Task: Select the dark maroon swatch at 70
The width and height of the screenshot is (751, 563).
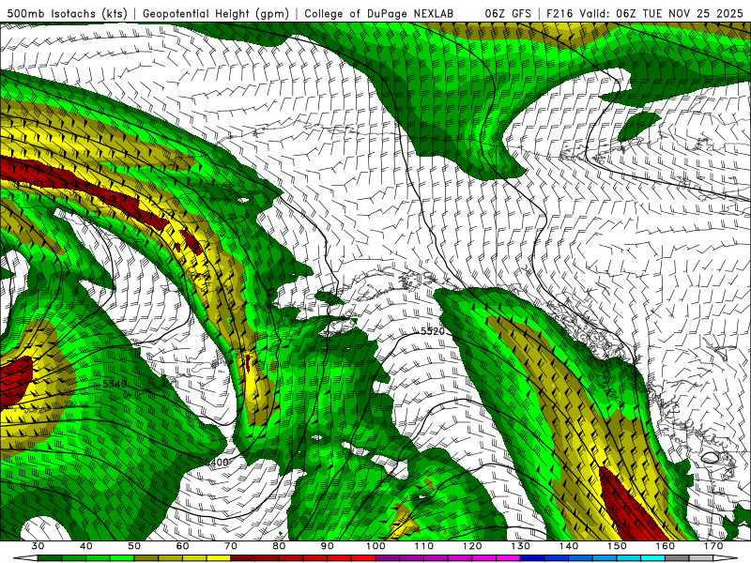Action: tap(243, 558)
